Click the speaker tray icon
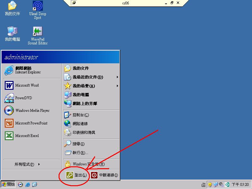This screenshot has width=252, height=189. click(221, 184)
